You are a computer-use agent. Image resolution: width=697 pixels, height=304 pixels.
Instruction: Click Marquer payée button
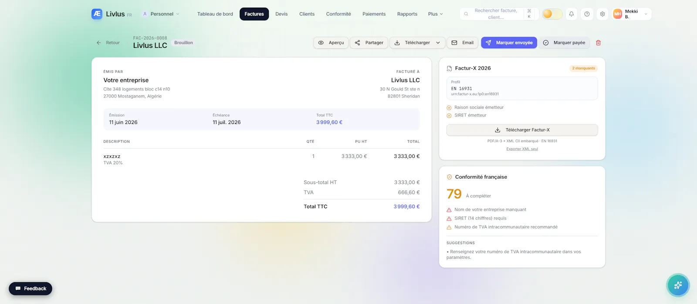point(564,43)
